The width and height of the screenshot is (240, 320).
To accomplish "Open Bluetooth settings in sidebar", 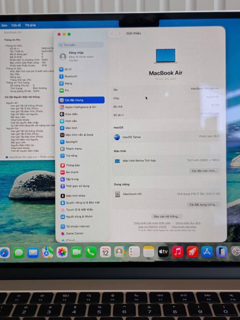I will point(68,76).
